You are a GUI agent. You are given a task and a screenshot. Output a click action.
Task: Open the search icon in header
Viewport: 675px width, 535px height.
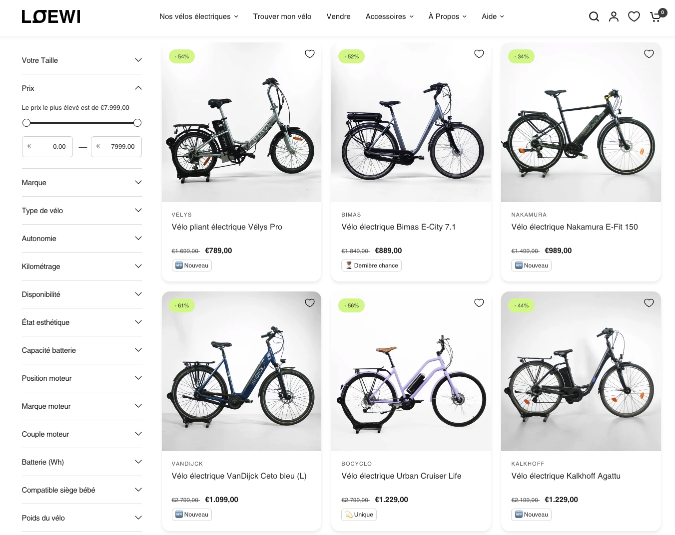[x=594, y=16]
